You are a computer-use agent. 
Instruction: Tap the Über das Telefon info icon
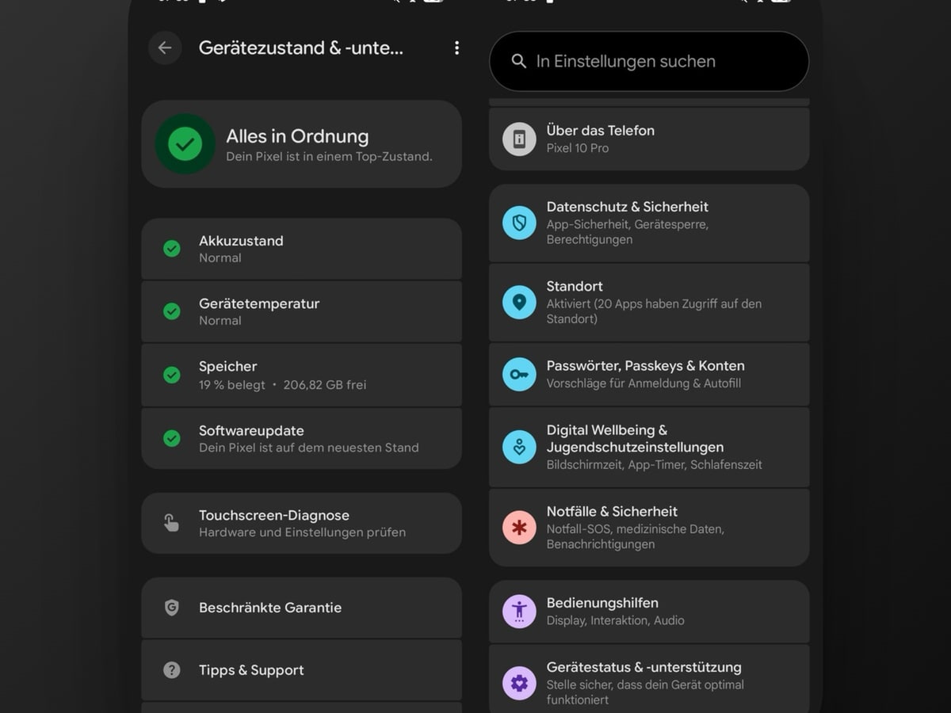tap(519, 139)
